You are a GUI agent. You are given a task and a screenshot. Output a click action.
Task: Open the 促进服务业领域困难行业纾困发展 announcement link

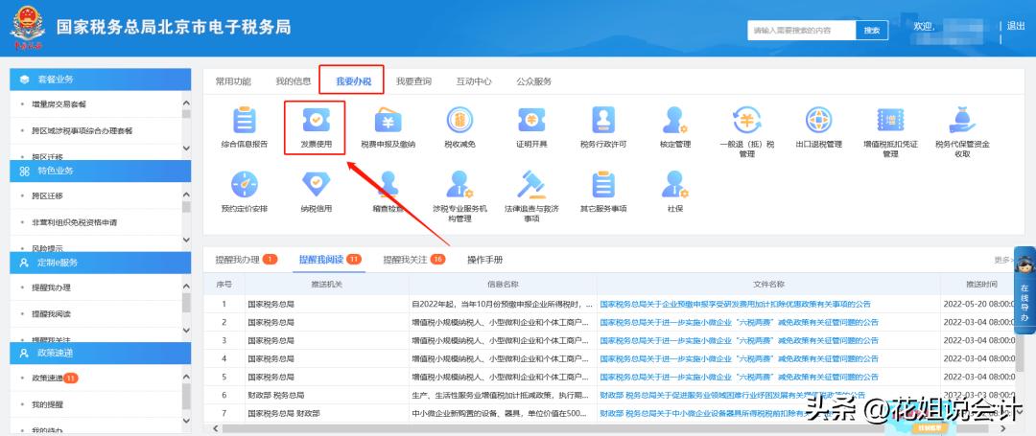(x=732, y=395)
